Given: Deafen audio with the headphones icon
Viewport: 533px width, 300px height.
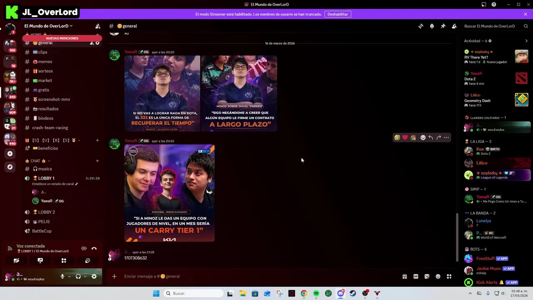Looking at the screenshot, I should [78, 276].
